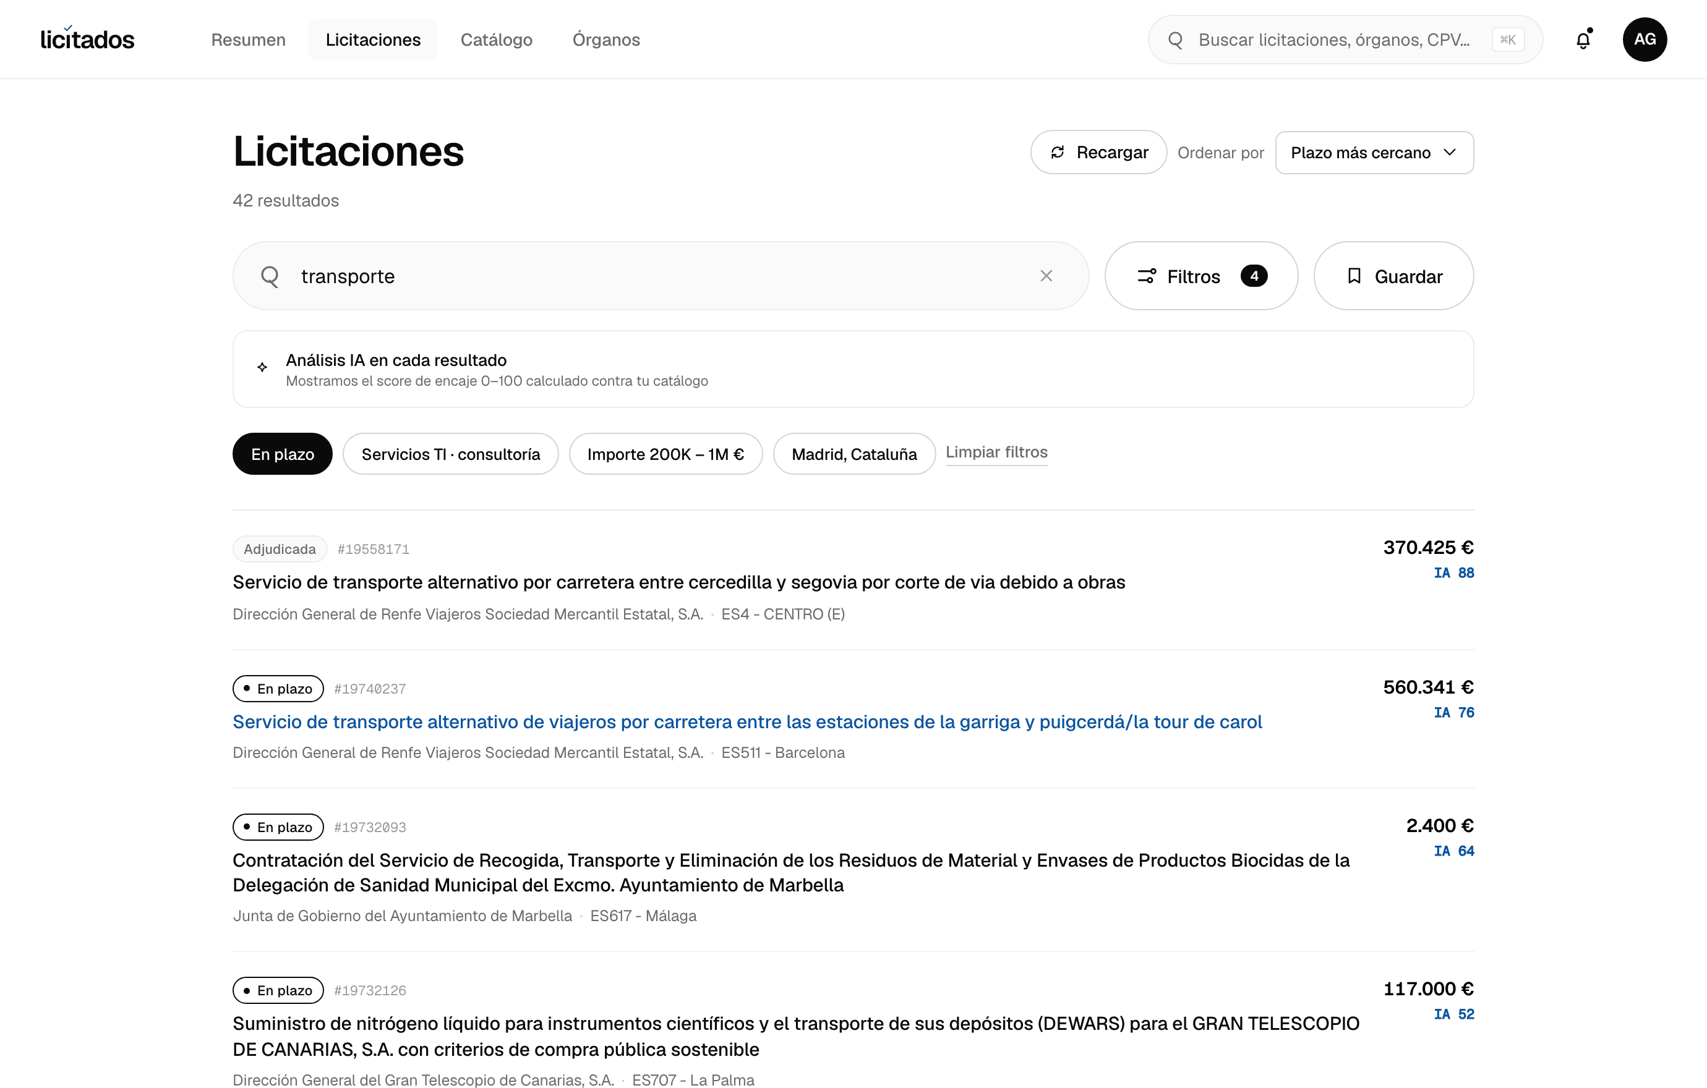
Task: Open the Plazo más cercano sort dropdown
Action: tap(1374, 152)
